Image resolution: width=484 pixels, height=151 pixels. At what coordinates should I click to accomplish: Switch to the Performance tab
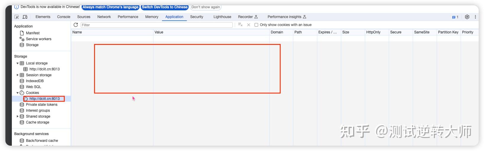(128, 17)
